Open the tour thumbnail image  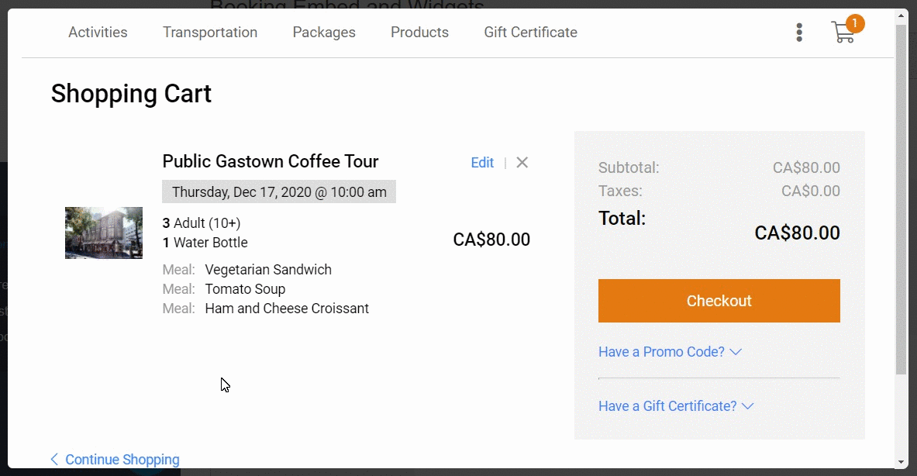pyautogui.click(x=103, y=233)
